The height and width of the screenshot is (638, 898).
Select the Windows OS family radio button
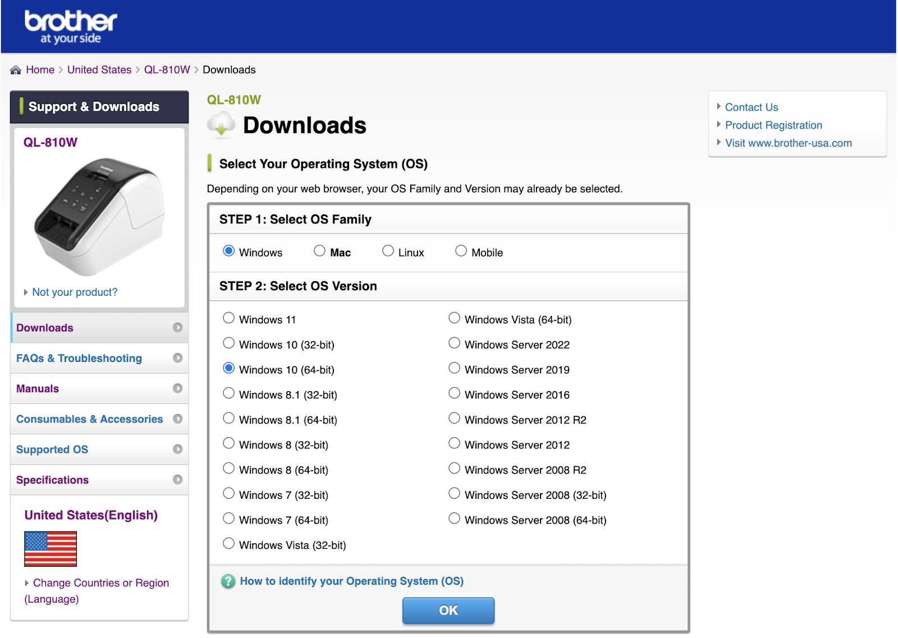pyautogui.click(x=228, y=251)
